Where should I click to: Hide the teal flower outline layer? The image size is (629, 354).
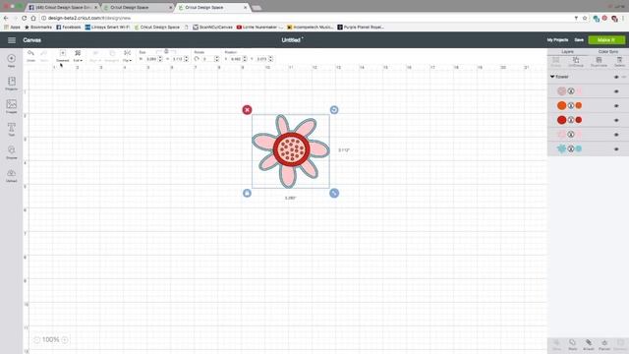point(616,149)
